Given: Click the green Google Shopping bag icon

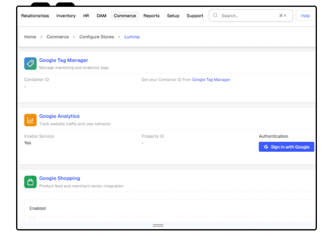Looking at the screenshot, I should [x=30, y=182].
